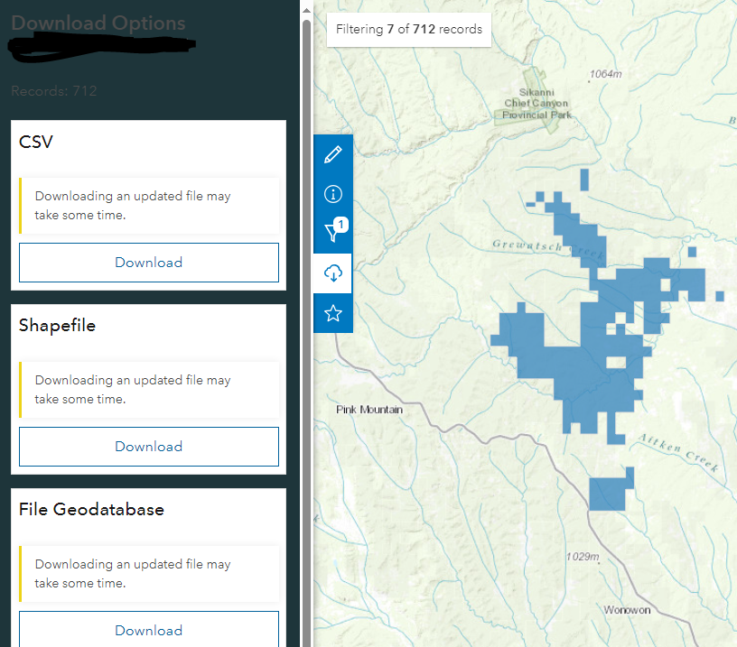This screenshot has width=737, height=647.
Task: Open the information tool panel
Action: 333,193
